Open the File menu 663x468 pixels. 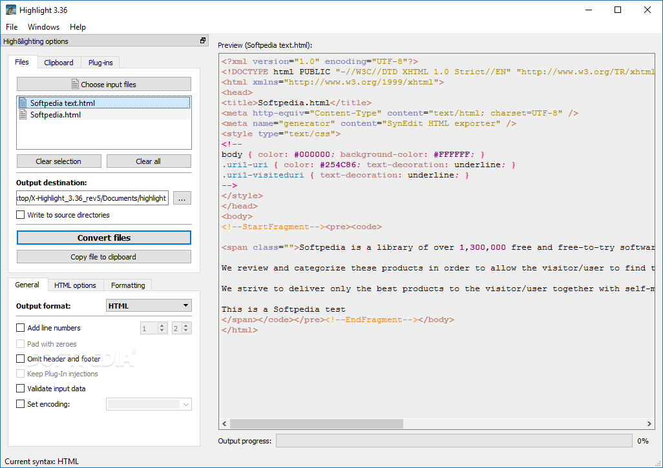pyautogui.click(x=12, y=26)
